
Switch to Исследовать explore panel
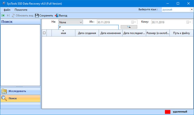20,91
